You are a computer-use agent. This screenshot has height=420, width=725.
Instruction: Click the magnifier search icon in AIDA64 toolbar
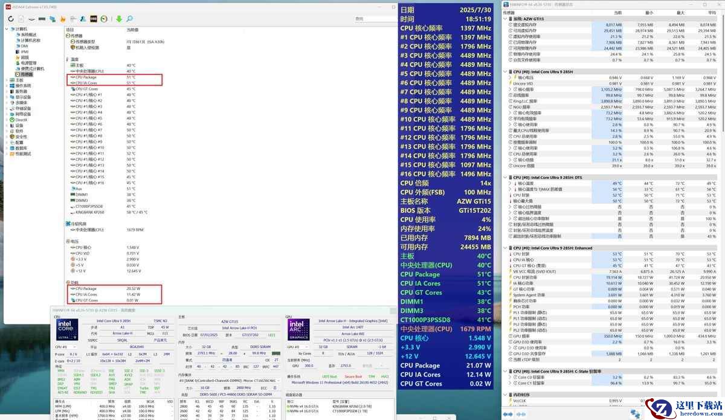130,19
